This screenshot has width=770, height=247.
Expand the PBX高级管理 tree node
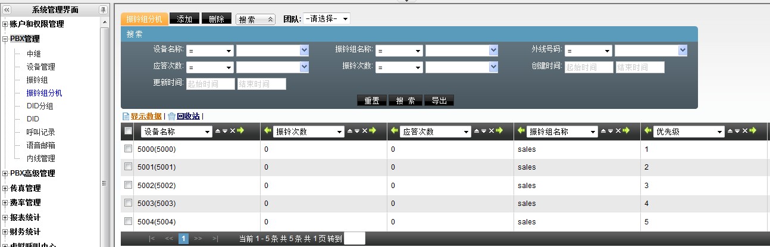(5, 174)
